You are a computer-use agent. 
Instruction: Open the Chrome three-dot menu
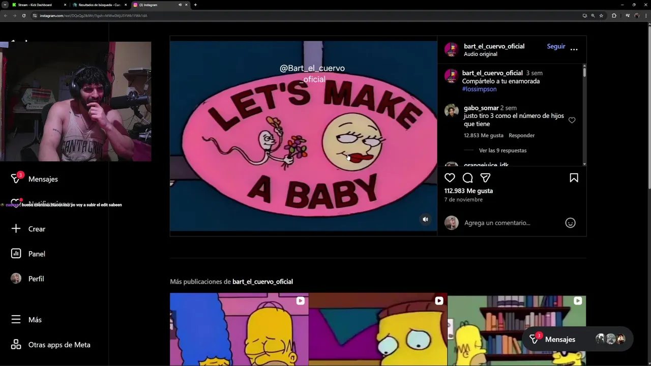point(645,16)
